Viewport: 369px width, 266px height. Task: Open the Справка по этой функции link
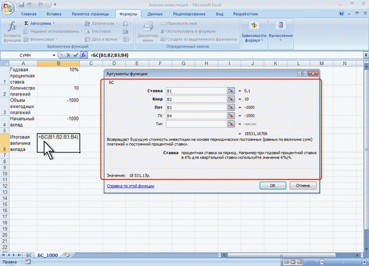pyautogui.click(x=130, y=186)
